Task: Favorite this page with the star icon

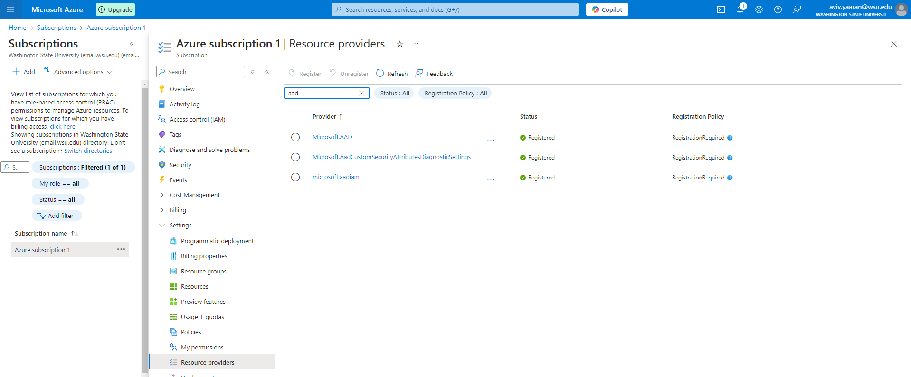Action: [400, 44]
